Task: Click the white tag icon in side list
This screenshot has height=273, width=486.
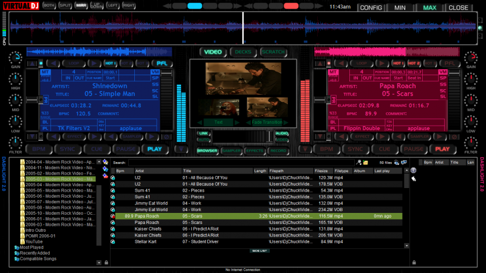Action: [x=414, y=179]
